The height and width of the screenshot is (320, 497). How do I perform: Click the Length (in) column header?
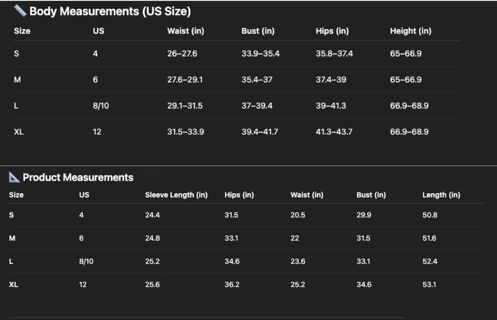441,195
